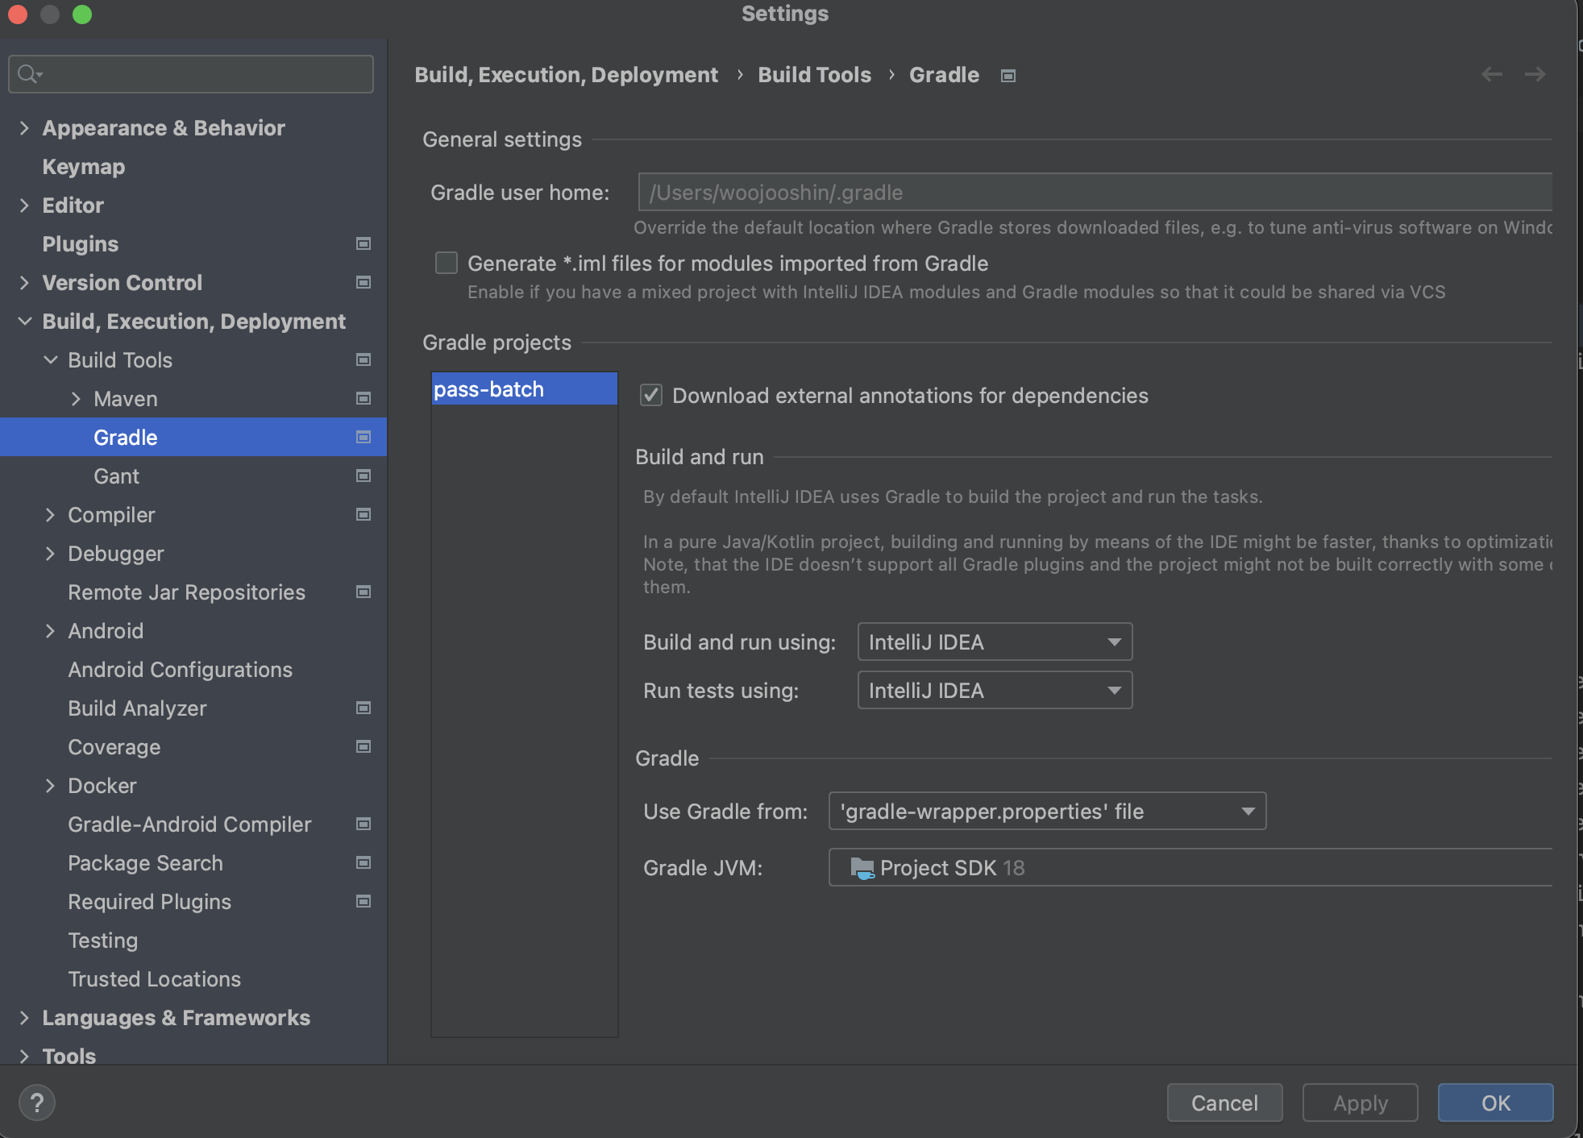Expand the Maven node
Viewport: 1583px width, 1138px height.
point(76,399)
